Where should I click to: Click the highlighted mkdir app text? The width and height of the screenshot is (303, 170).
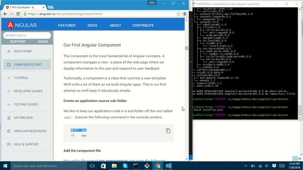[79, 130]
